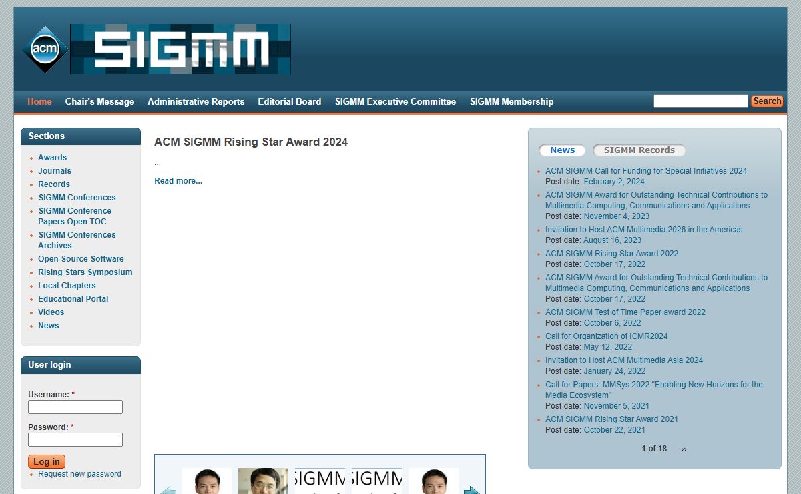
Task: Open Invitation to Host Multimedia Asia 2024
Action: point(624,360)
